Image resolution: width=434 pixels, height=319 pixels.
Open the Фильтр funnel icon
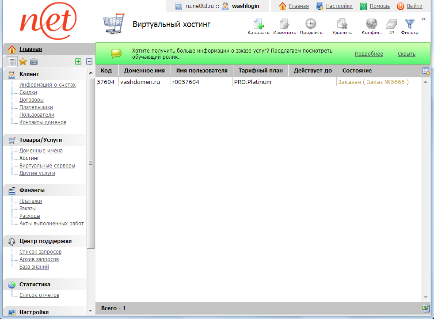click(410, 24)
